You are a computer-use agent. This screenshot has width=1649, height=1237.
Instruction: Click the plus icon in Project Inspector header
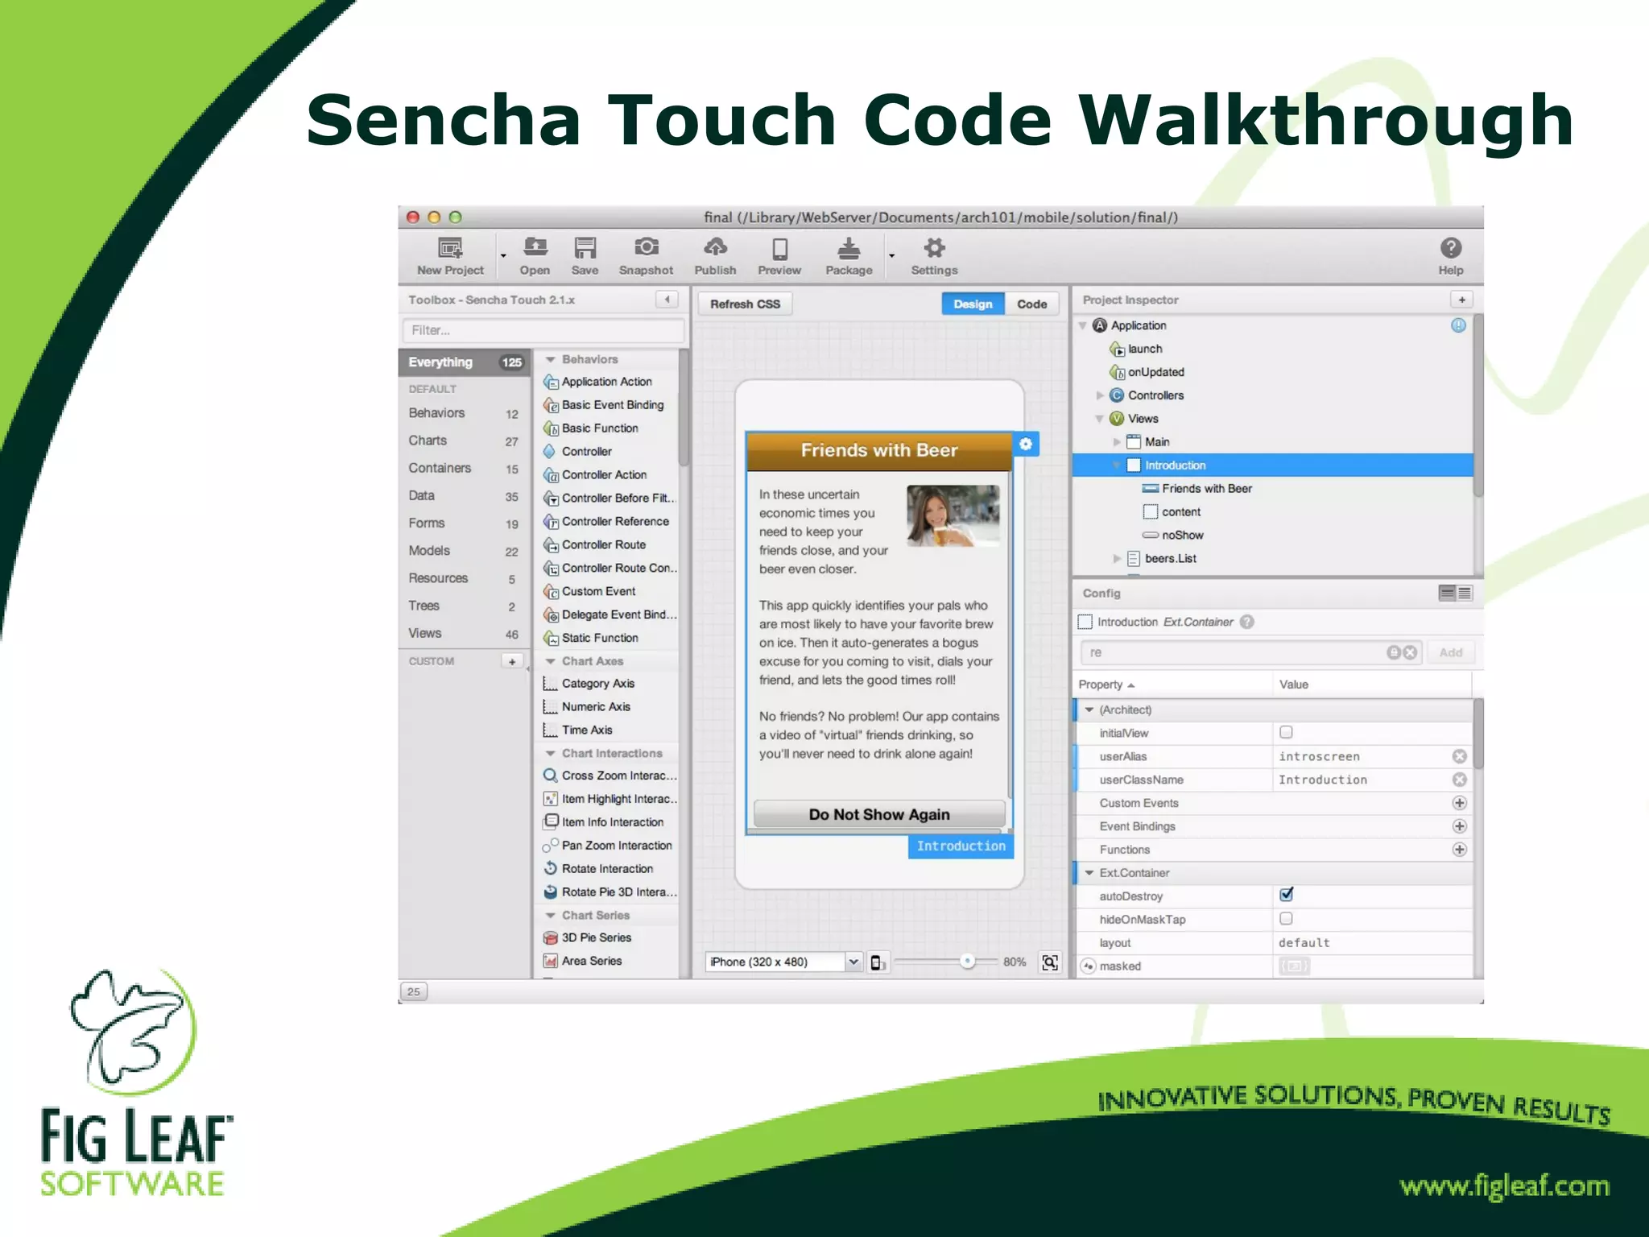(1461, 300)
